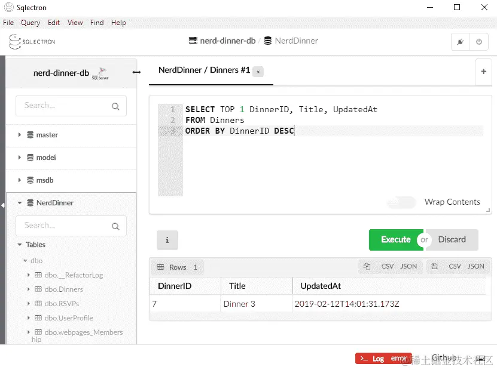Discard the current query
Screen dimensions: 497x370
tap(452, 240)
